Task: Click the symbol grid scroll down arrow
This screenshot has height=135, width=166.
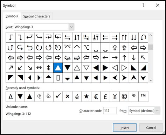Action: [x=151, y=80]
